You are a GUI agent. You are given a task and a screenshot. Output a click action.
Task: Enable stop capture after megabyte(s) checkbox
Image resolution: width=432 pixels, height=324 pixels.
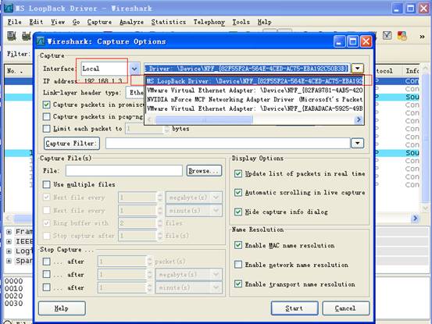click(x=47, y=274)
